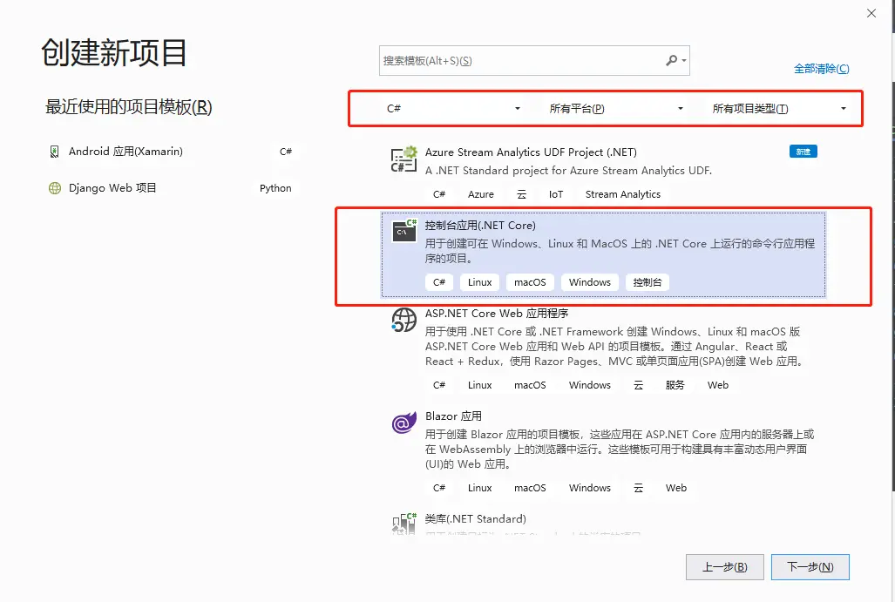Click cloud 云 tag on Blazor template
The image size is (895, 602).
638,488
